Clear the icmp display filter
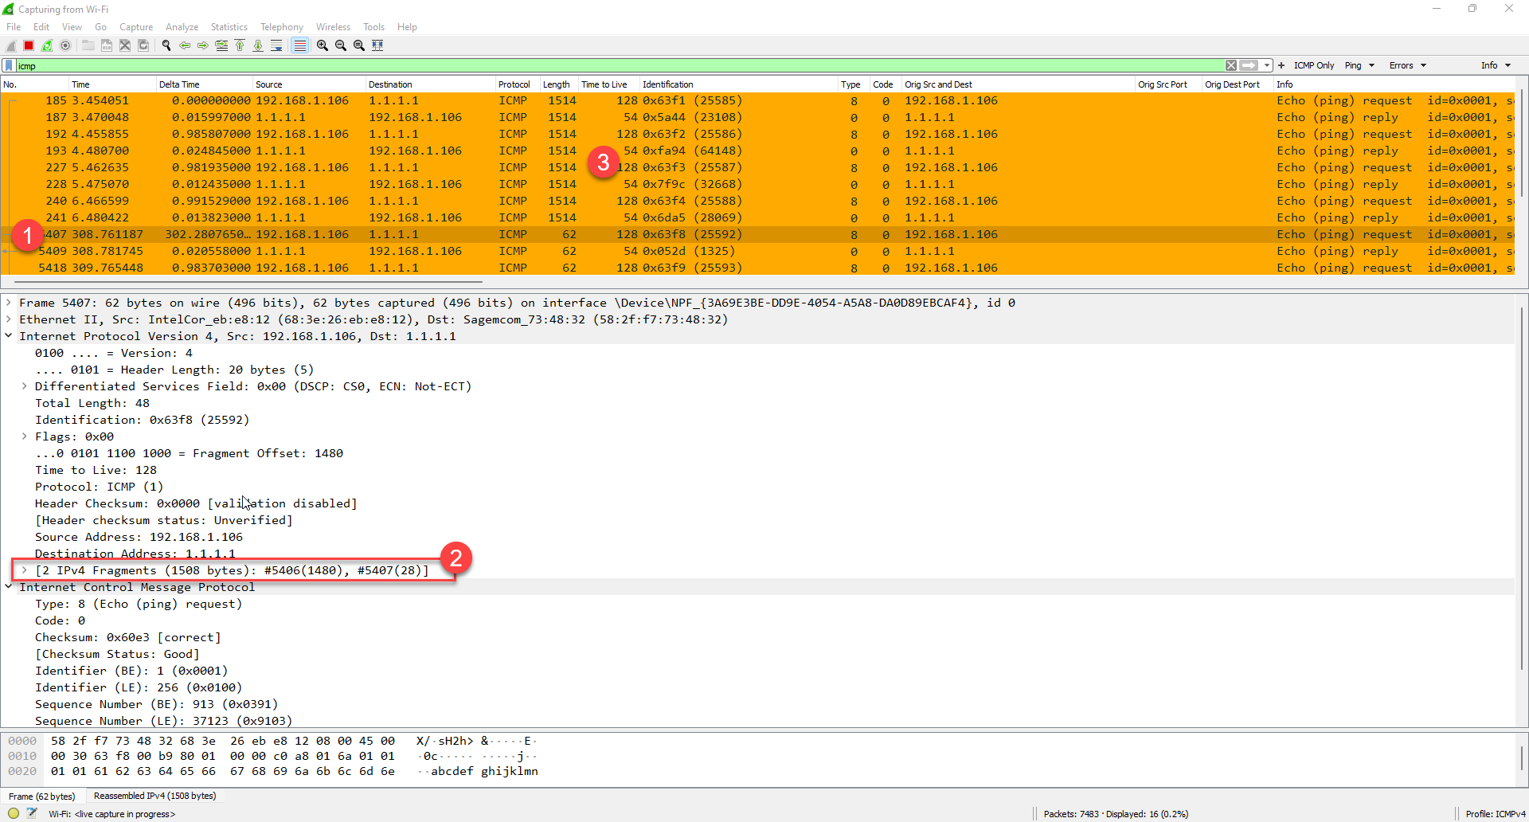The image size is (1529, 822). click(x=1231, y=65)
